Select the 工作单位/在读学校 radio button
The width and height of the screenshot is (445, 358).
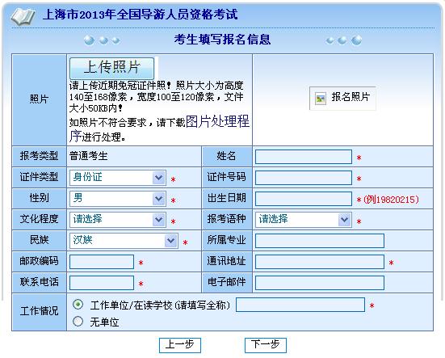[x=78, y=305]
